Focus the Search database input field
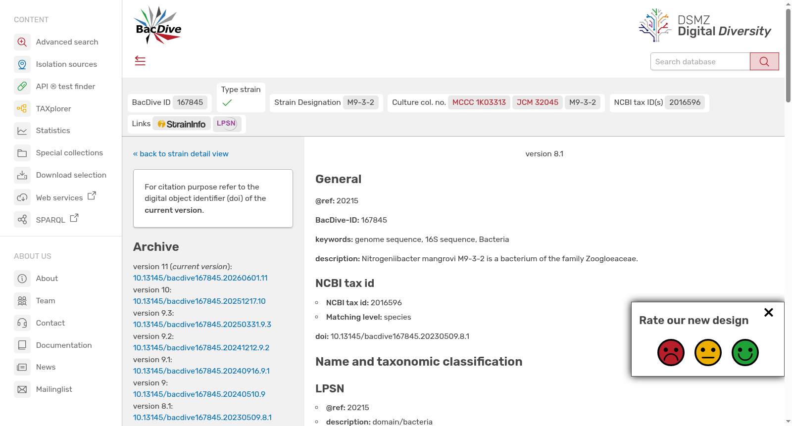This screenshot has width=792, height=426. click(x=700, y=61)
